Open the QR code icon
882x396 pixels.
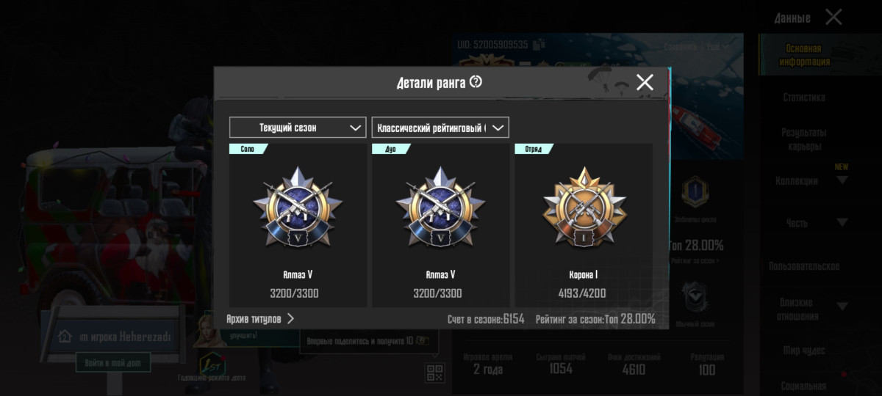435,373
